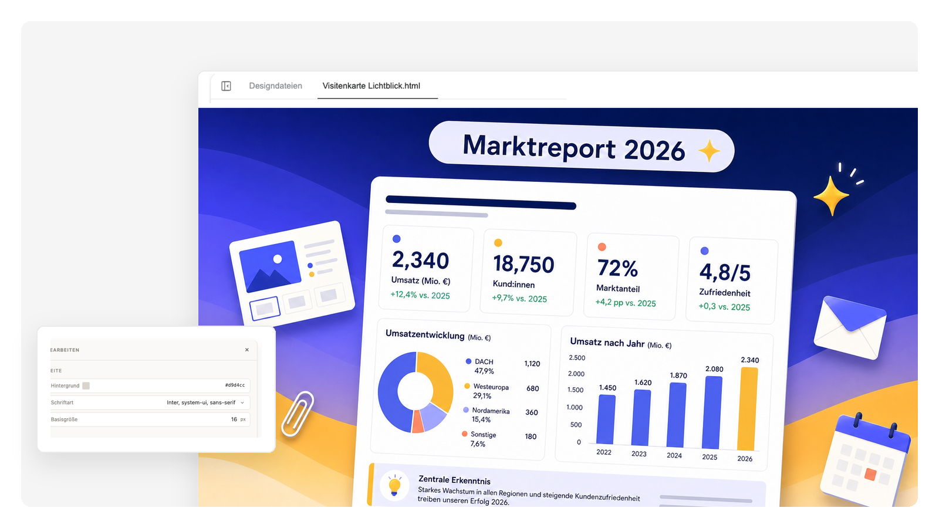Viewport: 939px width, 528px height.
Task: Click the yellow star beside Marktreport 2026
Action: click(x=709, y=151)
